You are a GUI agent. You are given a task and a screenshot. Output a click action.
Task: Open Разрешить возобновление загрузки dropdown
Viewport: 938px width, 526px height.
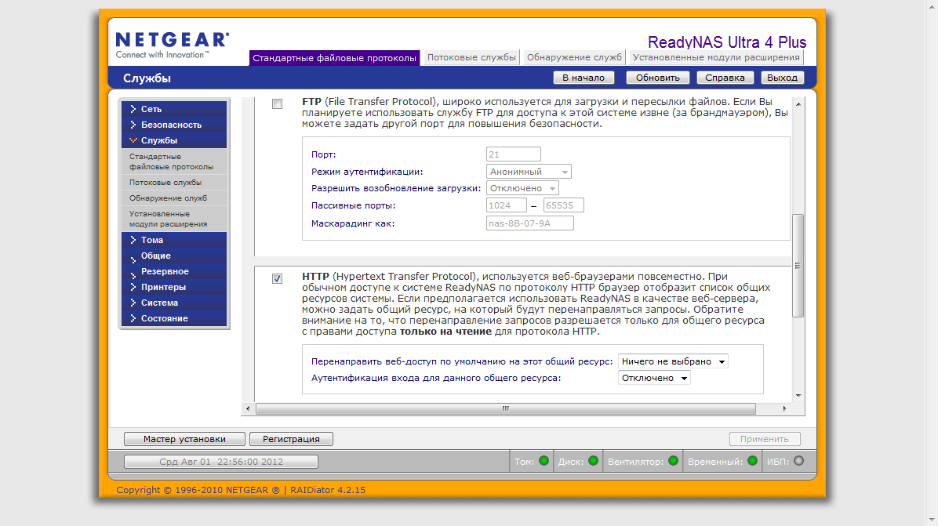pos(522,188)
